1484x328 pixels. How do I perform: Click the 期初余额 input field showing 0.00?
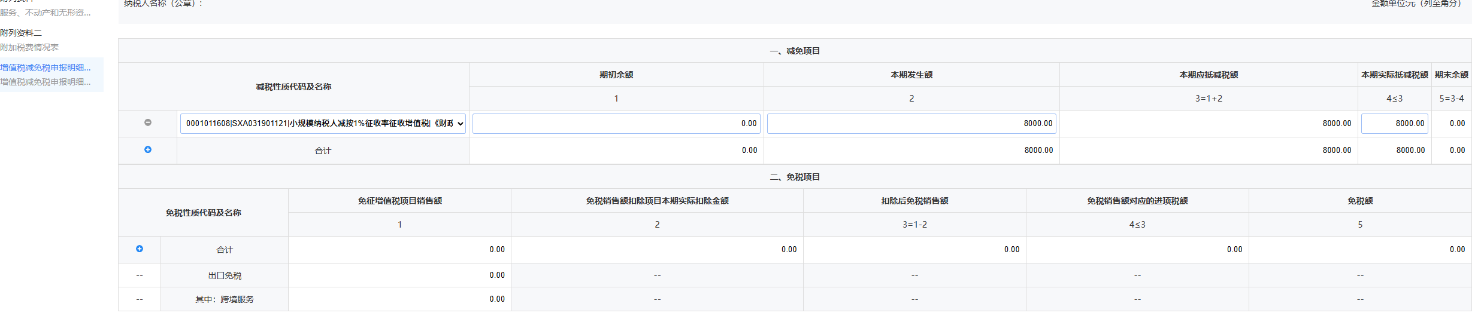point(616,124)
